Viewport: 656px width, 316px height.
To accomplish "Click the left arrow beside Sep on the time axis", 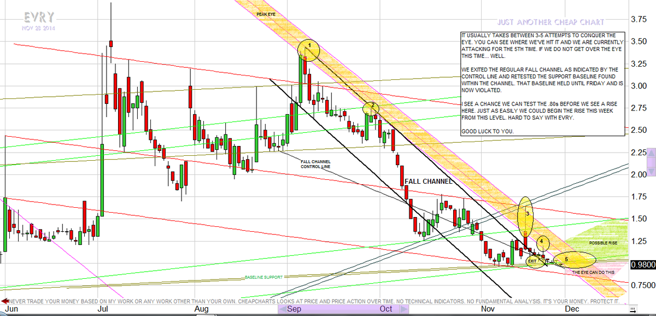I will point(283,309).
